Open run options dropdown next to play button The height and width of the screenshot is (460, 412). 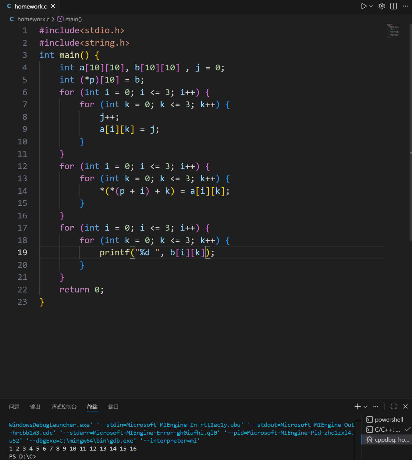click(371, 6)
